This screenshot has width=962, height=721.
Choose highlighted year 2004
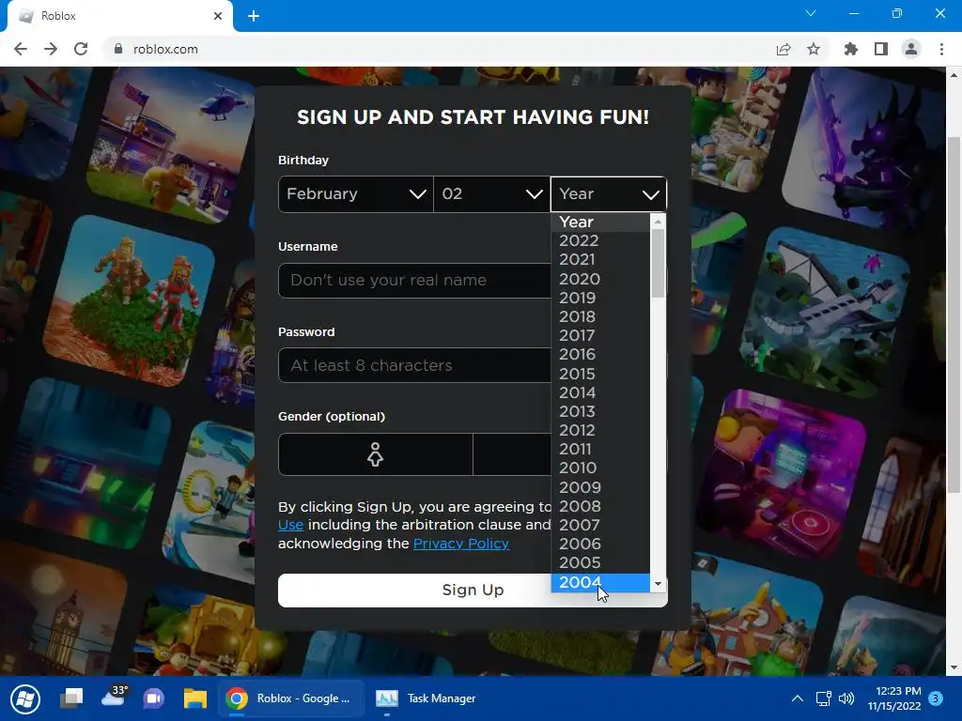pyautogui.click(x=600, y=582)
